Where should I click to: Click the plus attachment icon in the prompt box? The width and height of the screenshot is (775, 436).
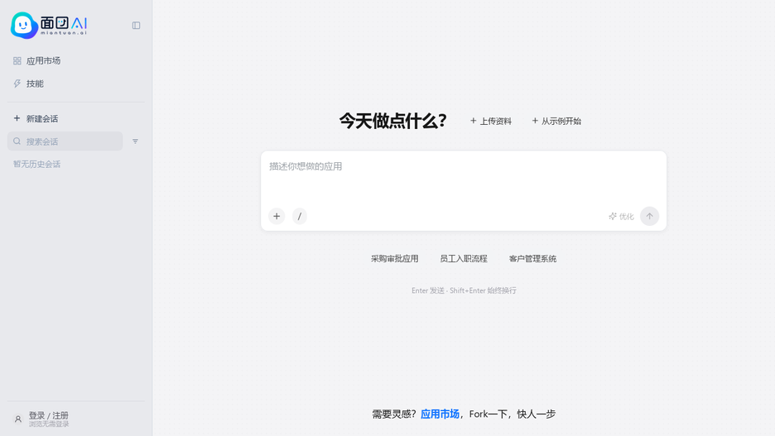(x=277, y=216)
